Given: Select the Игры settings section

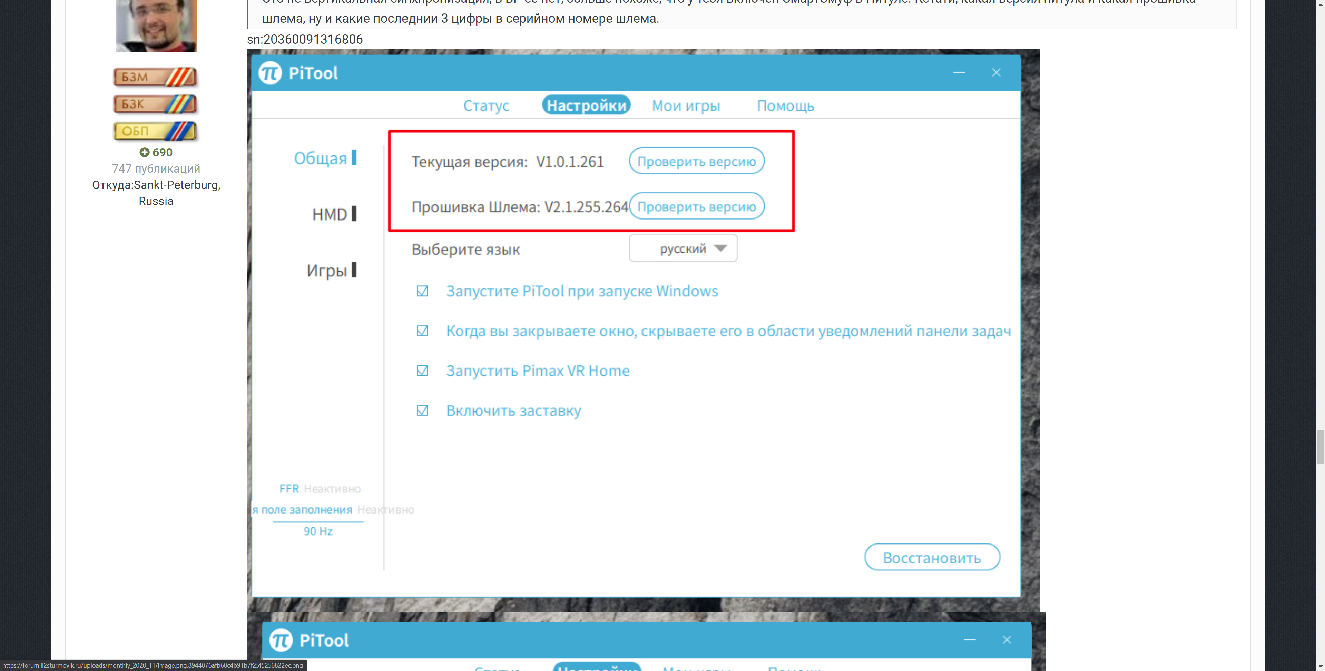Looking at the screenshot, I should tap(328, 270).
